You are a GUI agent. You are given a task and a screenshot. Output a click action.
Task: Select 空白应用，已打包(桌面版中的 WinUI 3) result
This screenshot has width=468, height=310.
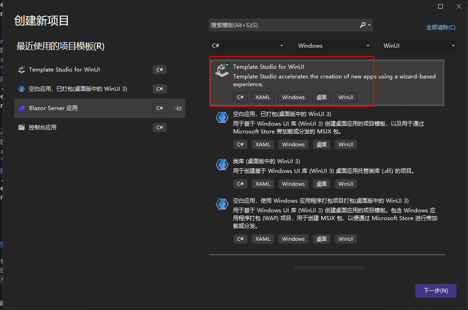(x=282, y=114)
